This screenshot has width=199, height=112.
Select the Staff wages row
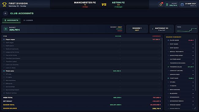click(82, 43)
